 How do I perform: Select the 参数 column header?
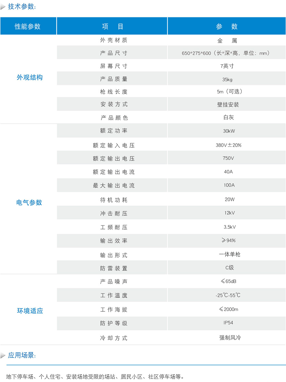pyautogui.click(x=227, y=26)
